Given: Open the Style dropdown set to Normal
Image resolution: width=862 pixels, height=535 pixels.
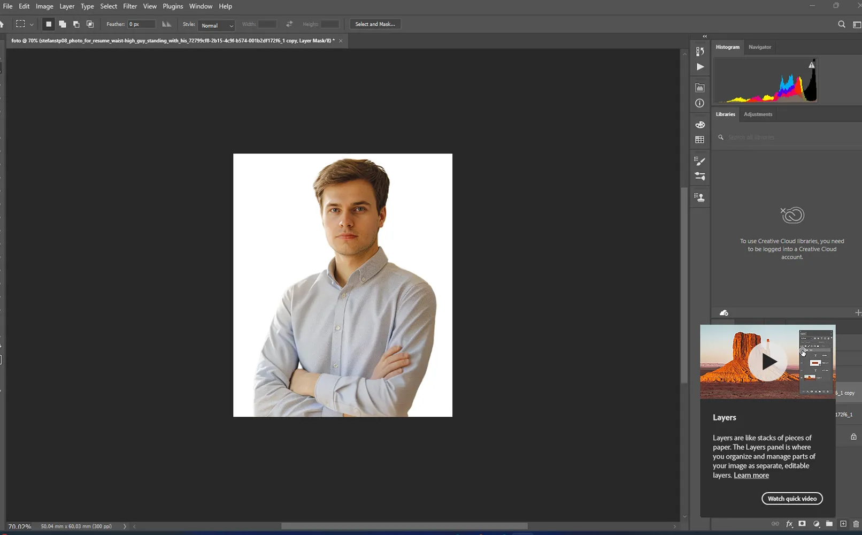Looking at the screenshot, I should point(217,25).
